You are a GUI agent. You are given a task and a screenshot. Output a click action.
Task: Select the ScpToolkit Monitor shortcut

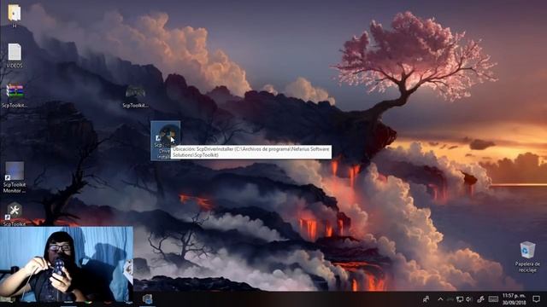pyautogui.click(x=15, y=177)
